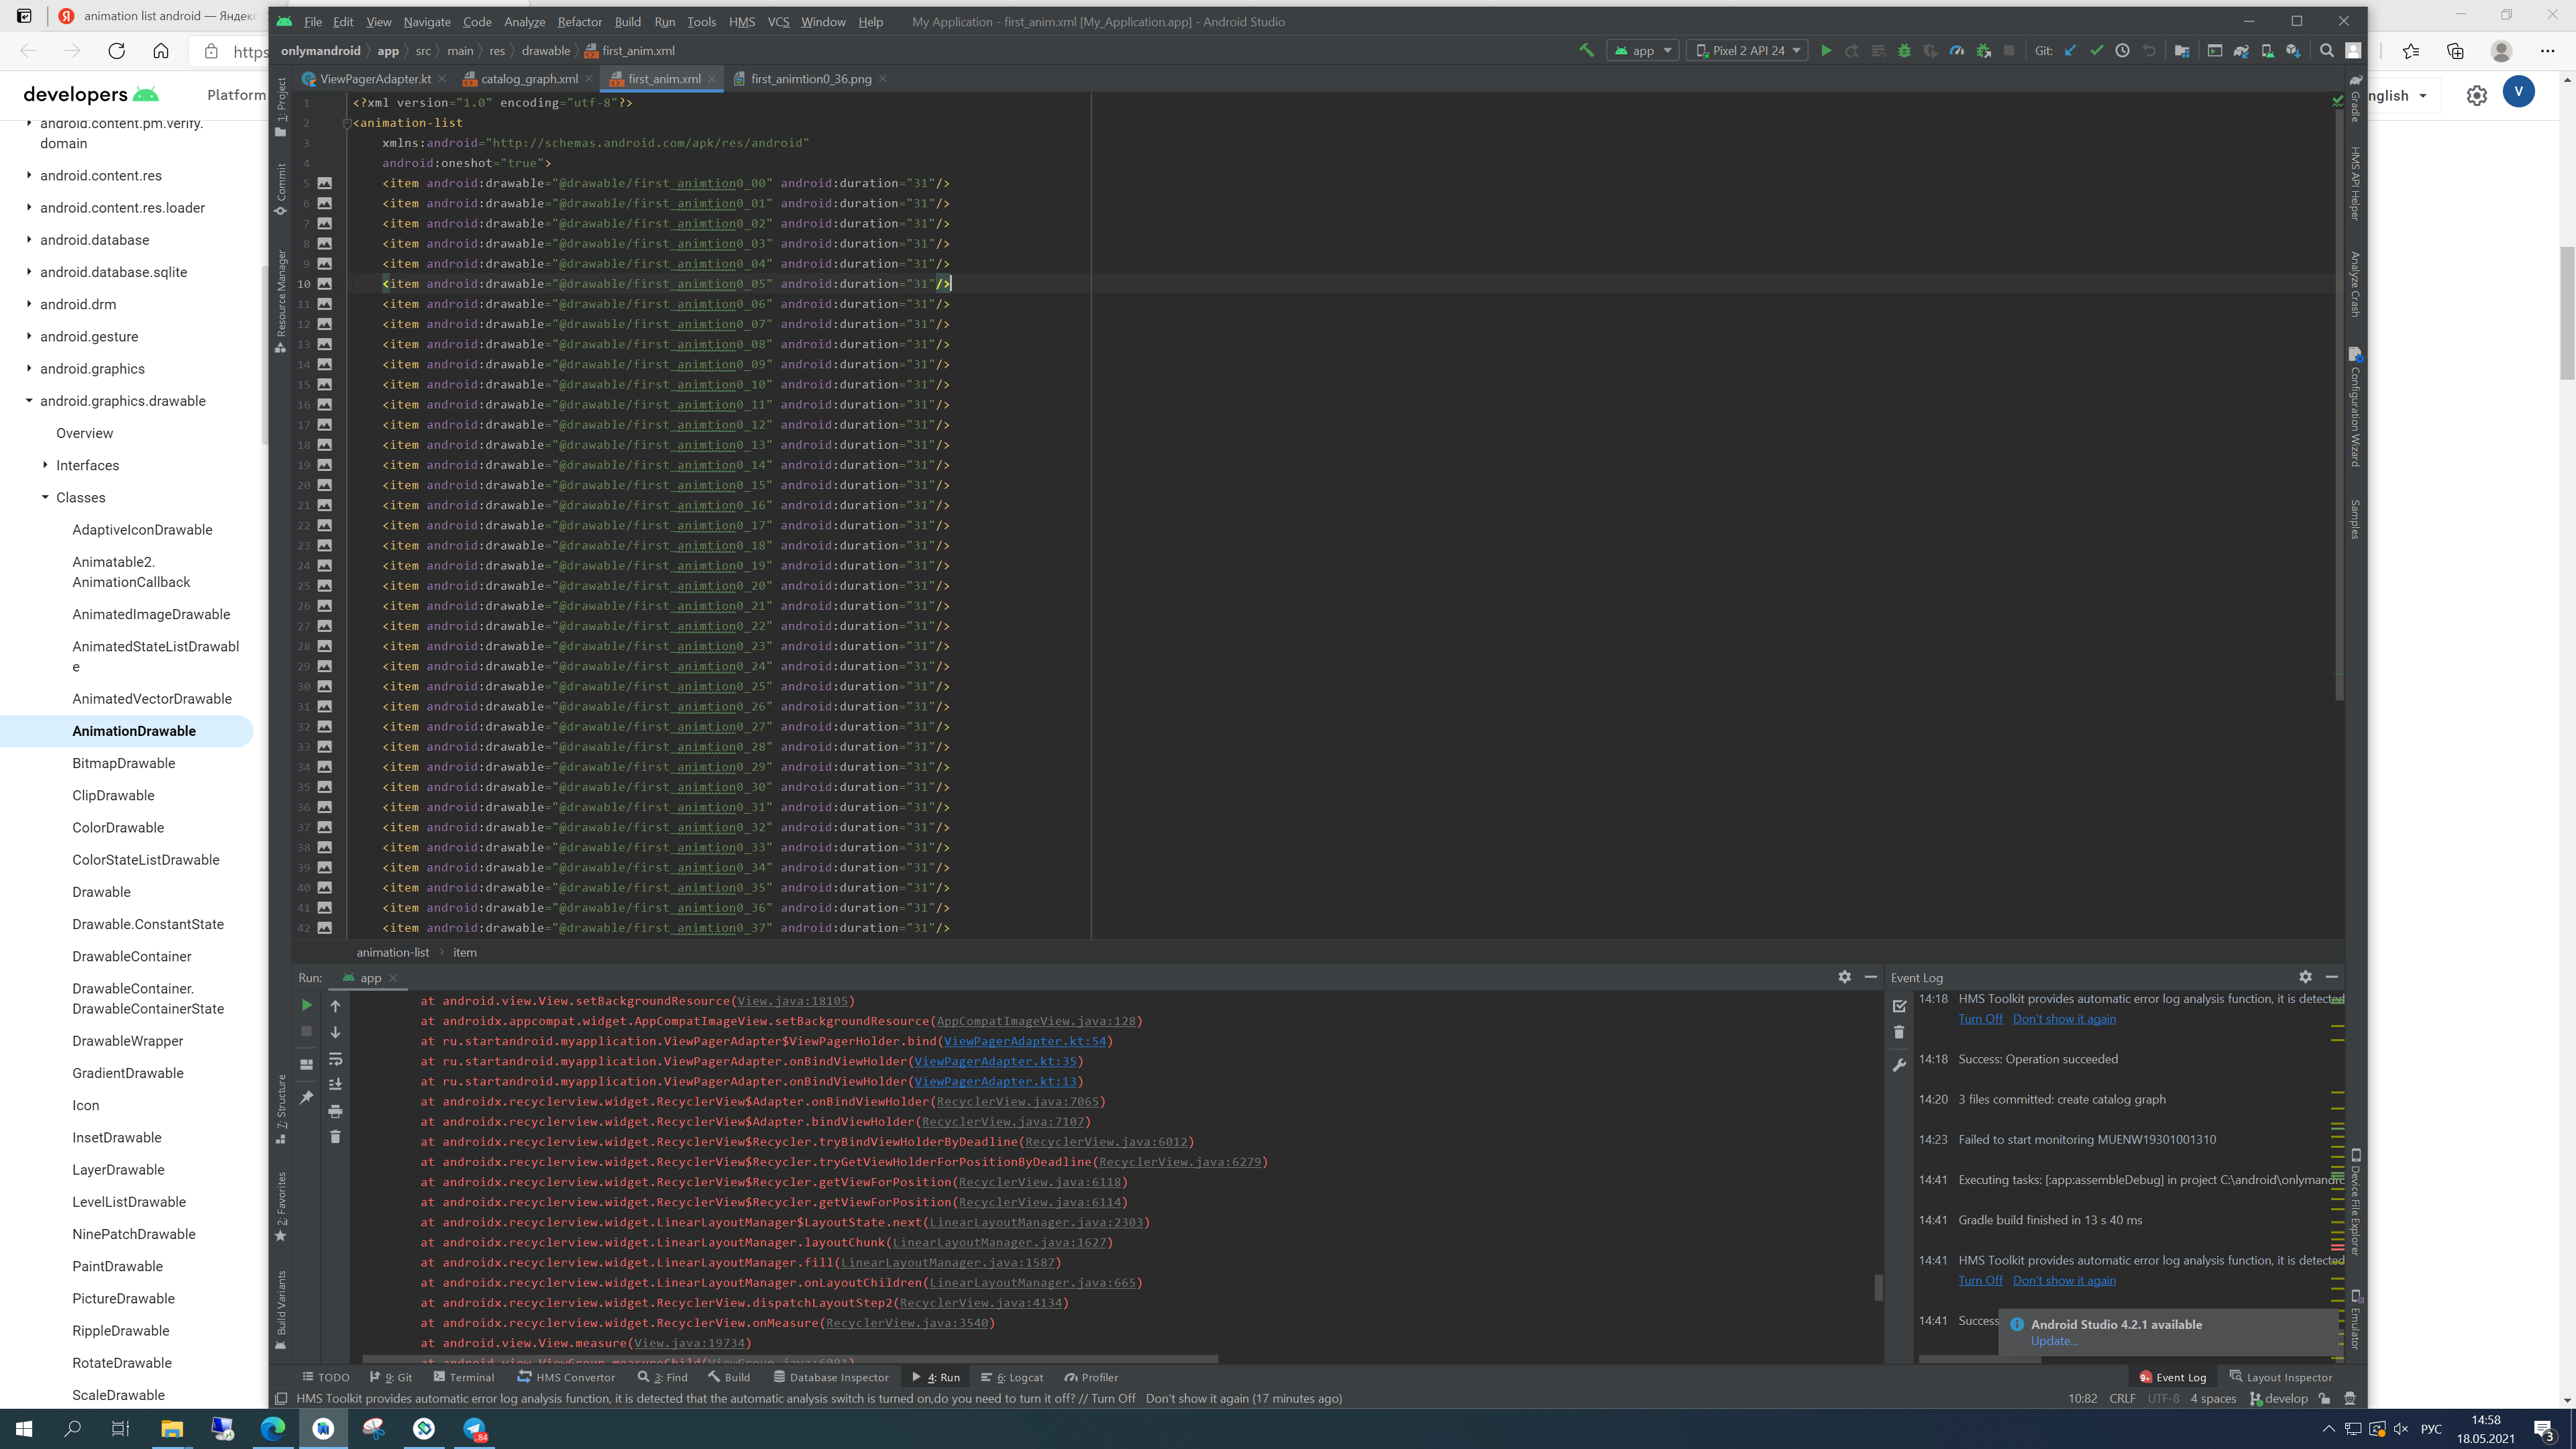Open Build menu

(627, 21)
